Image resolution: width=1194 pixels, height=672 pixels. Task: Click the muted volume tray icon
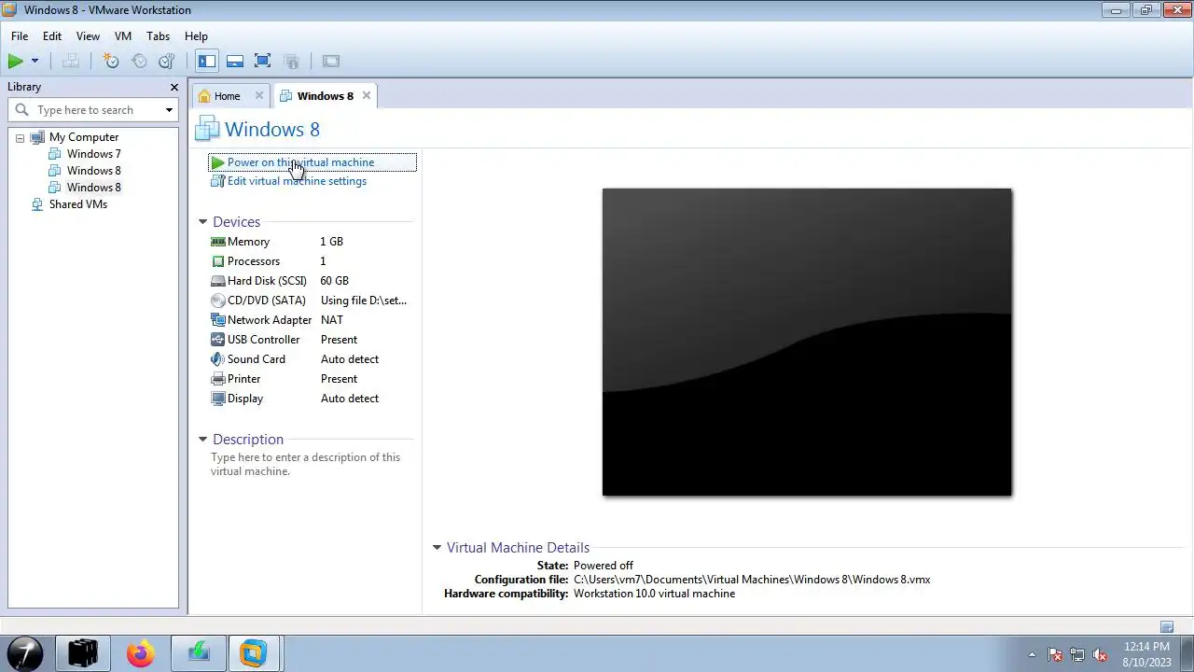point(1100,654)
